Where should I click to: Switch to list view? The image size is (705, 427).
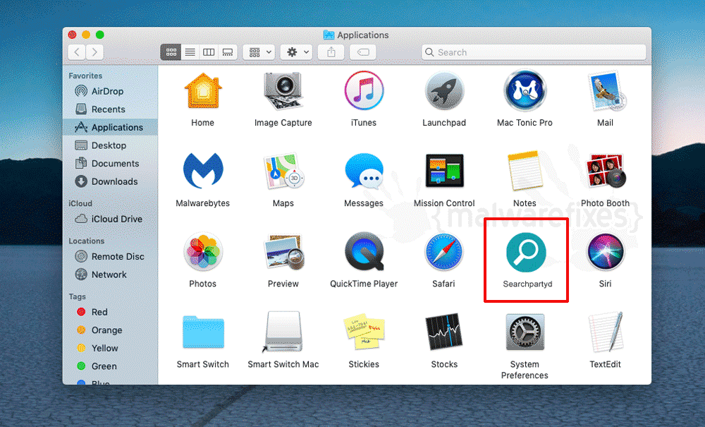point(190,52)
